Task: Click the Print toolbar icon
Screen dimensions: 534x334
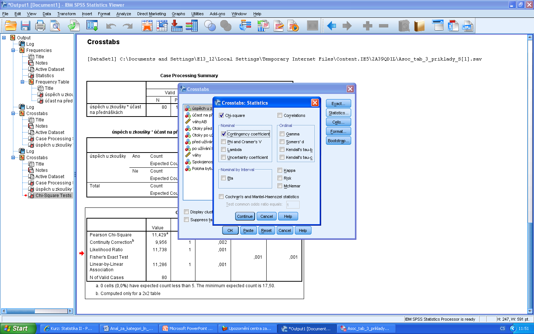Action: click(x=40, y=26)
